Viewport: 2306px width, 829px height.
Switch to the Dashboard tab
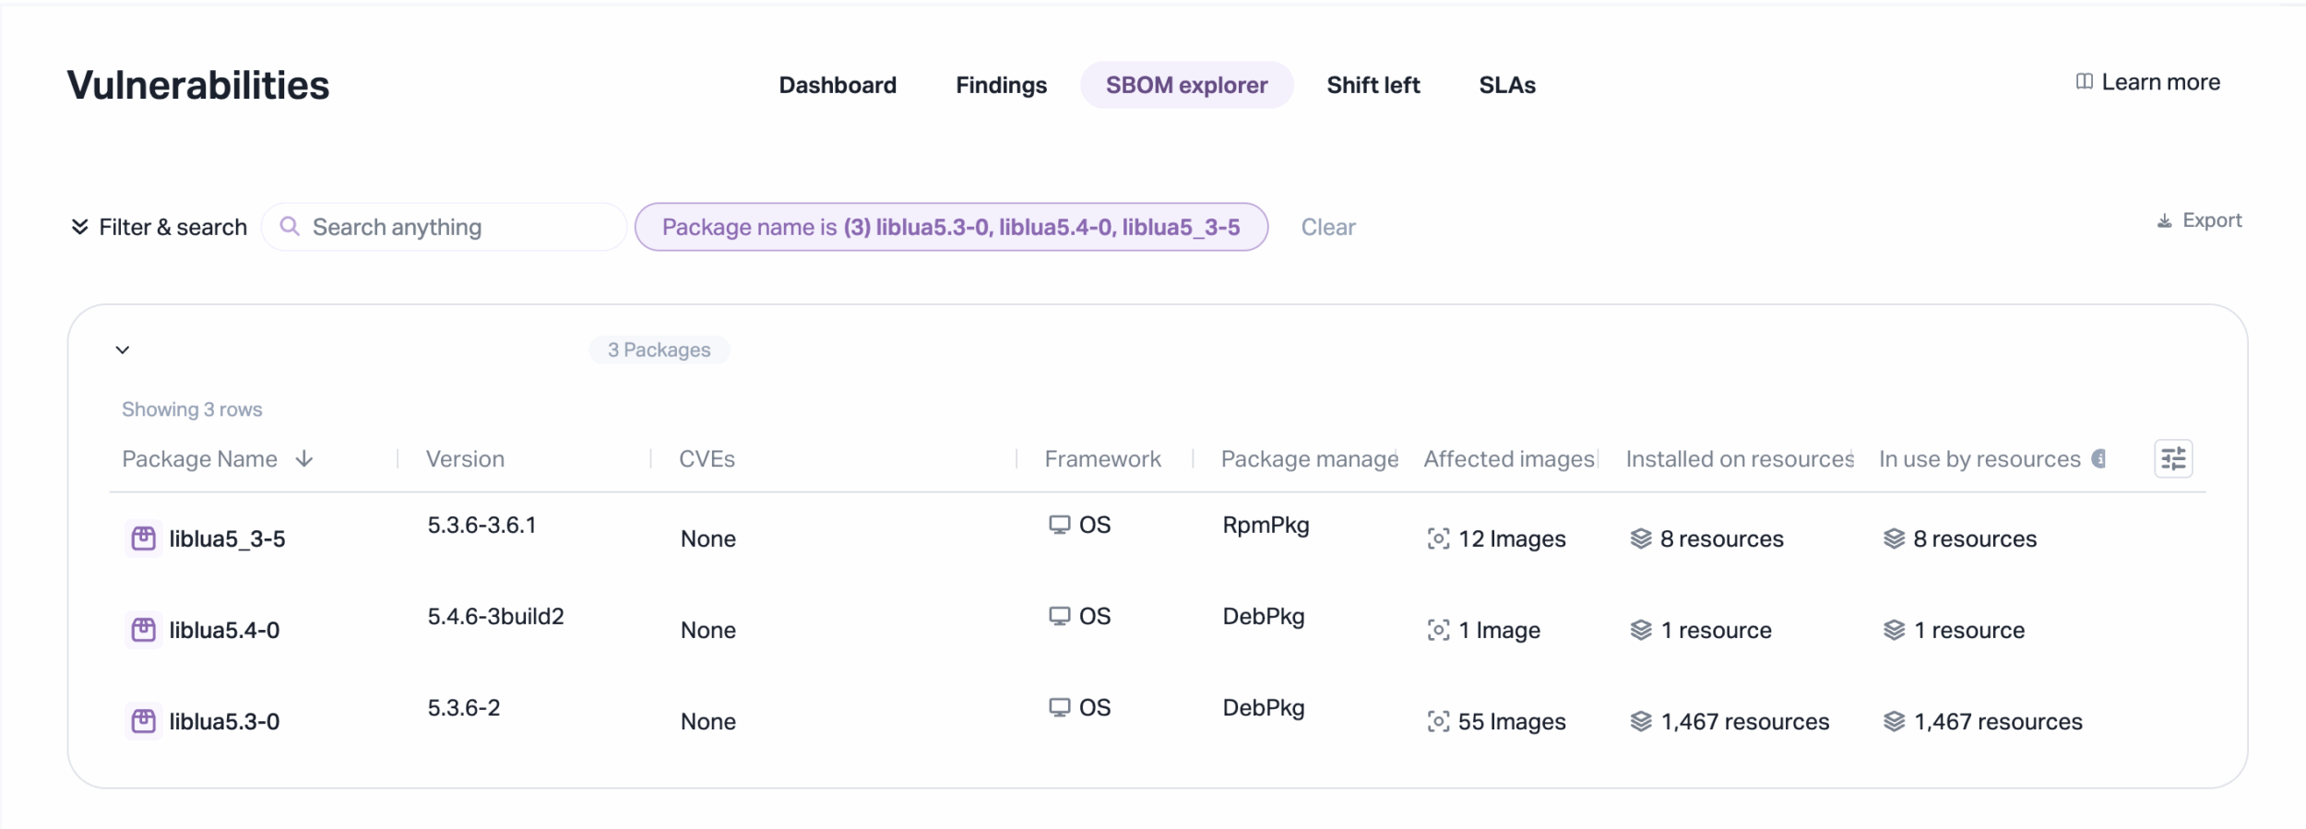[837, 85]
